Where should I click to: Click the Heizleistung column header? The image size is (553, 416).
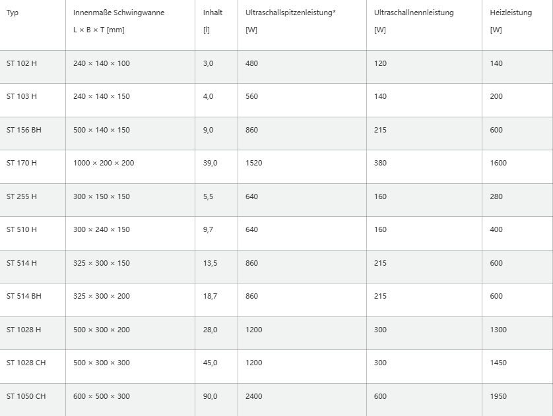click(511, 13)
